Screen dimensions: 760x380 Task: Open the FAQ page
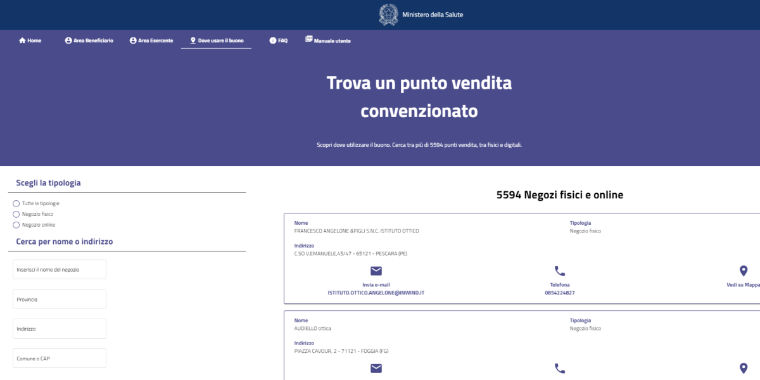tap(279, 41)
